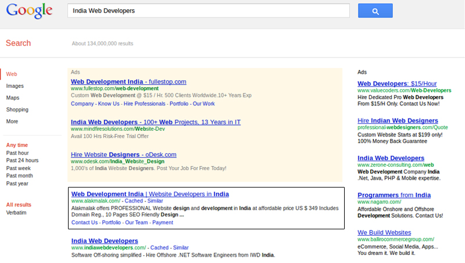Open Our Work sitelink
The height and width of the screenshot is (263, 465).
(x=204, y=104)
